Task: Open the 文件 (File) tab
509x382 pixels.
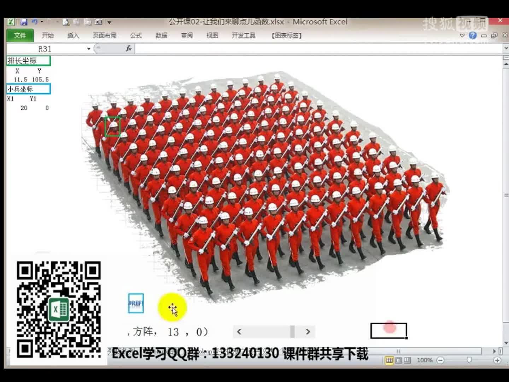Action: pos(20,35)
